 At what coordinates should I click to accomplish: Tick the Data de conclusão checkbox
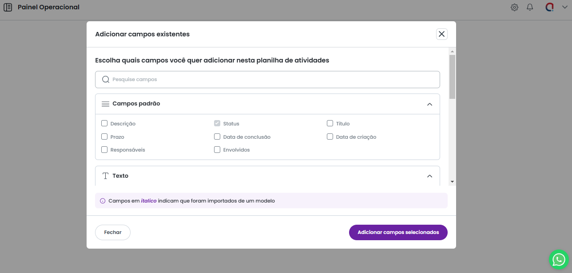pos(217,137)
